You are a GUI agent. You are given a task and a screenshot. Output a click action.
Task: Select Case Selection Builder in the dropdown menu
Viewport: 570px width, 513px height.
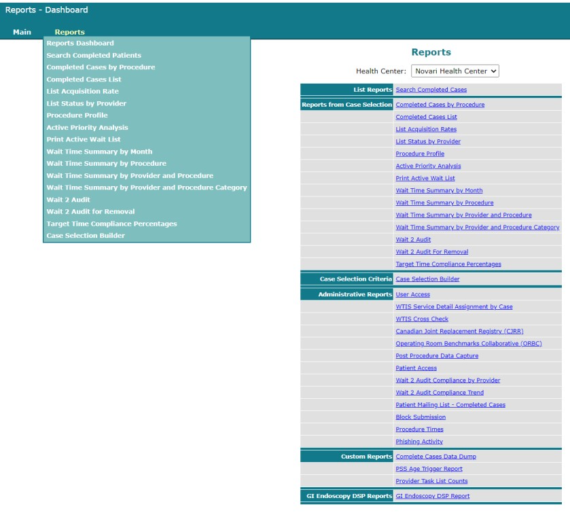[x=86, y=236]
